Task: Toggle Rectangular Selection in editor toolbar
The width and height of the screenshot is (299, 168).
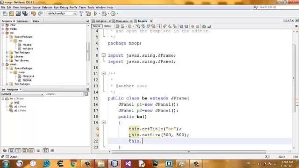Action: click(x=158, y=26)
